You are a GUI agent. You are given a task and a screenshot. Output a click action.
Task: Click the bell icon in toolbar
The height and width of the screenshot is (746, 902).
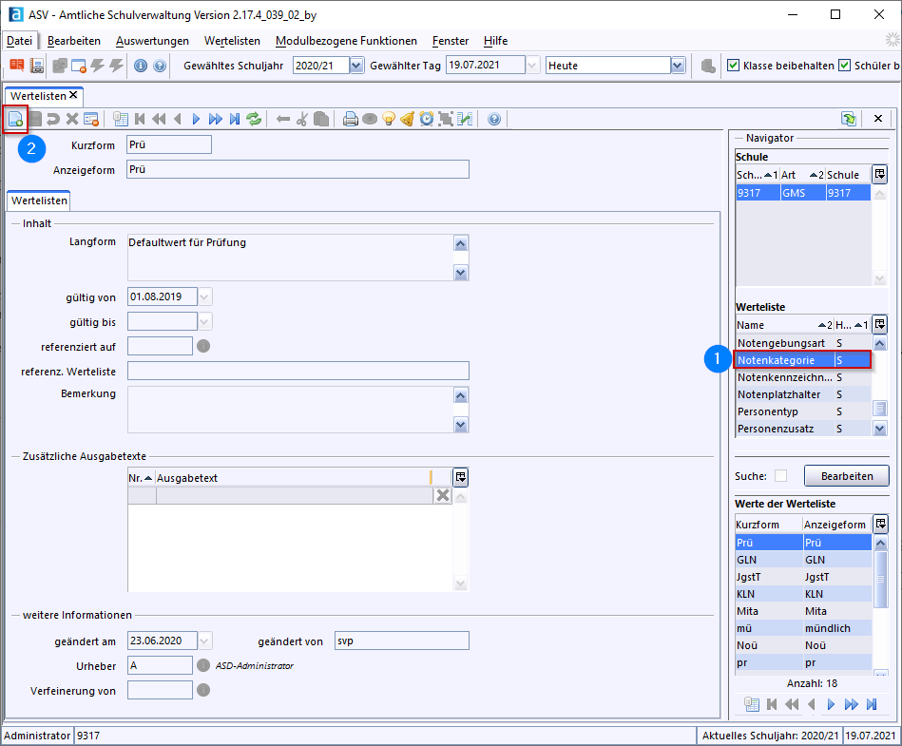point(408,119)
